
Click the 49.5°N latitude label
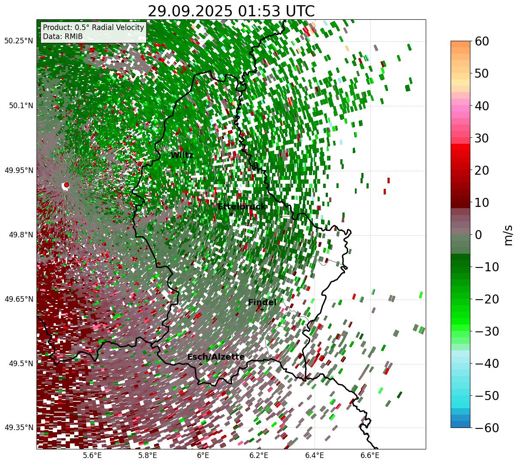point(21,364)
